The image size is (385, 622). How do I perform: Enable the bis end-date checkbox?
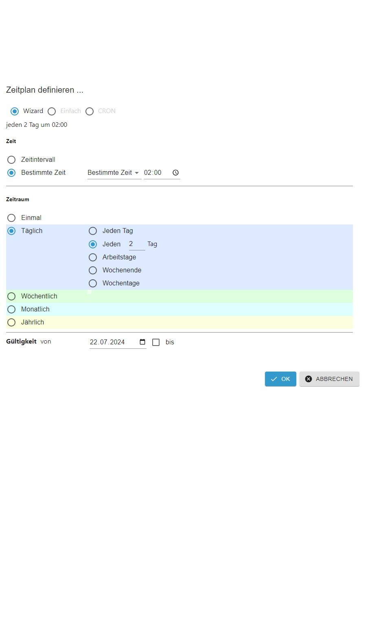(156, 342)
